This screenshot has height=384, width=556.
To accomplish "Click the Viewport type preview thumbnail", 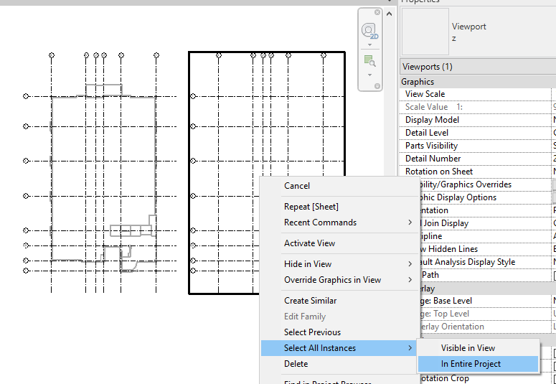I will pyautogui.click(x=425, y=32).
